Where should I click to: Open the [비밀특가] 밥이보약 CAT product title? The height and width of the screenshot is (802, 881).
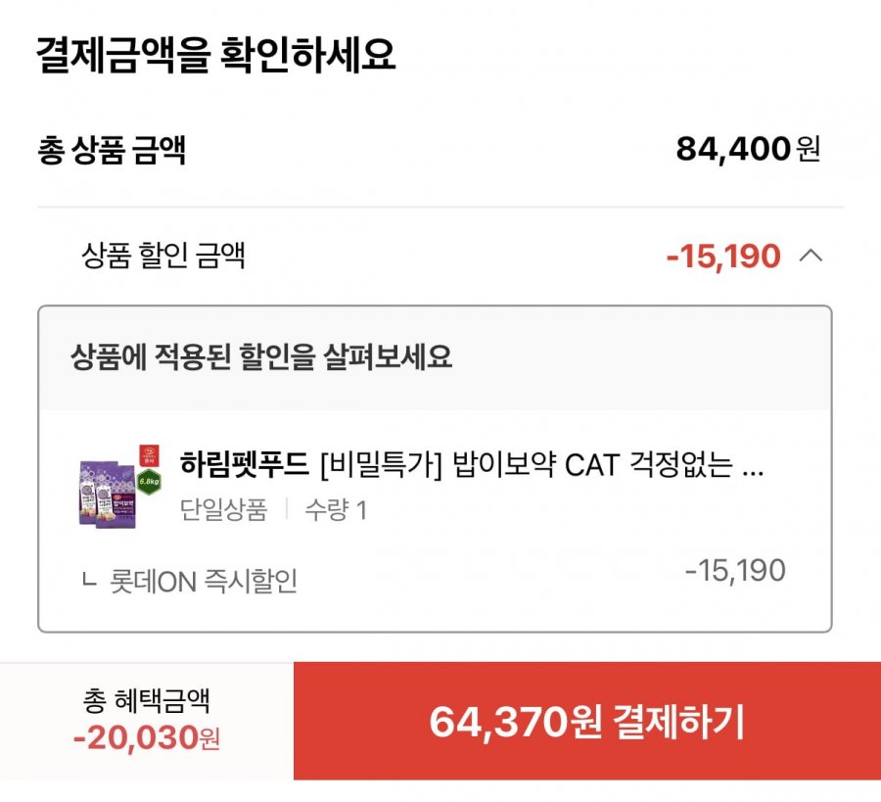point(541,464)
